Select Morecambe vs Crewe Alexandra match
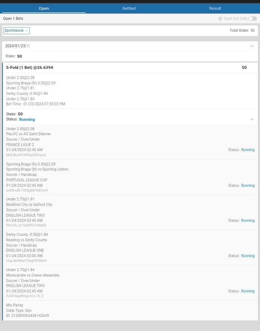260x331 pixels. (32, 275)
